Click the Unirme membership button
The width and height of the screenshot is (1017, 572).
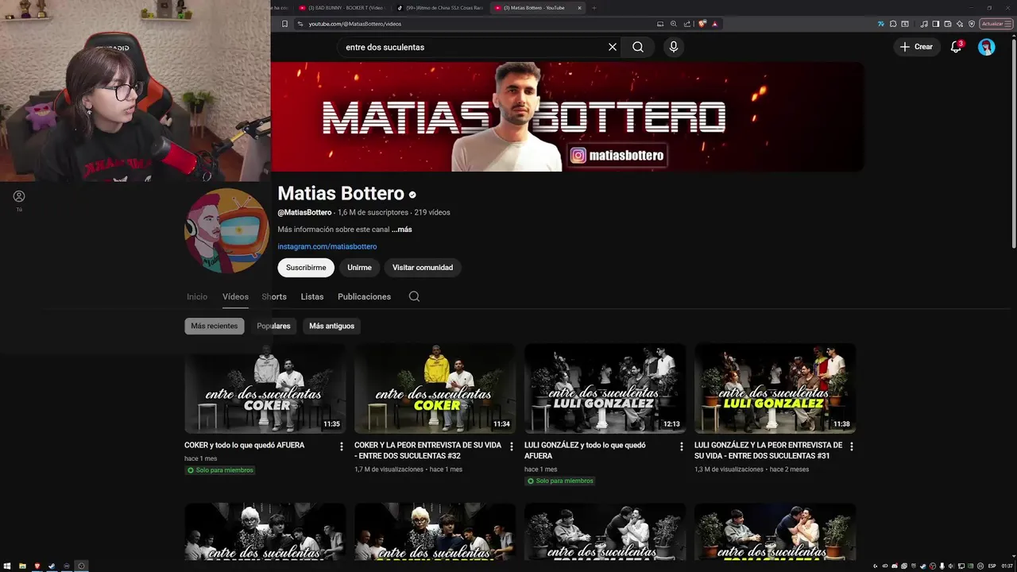click(x=359, y=268)
